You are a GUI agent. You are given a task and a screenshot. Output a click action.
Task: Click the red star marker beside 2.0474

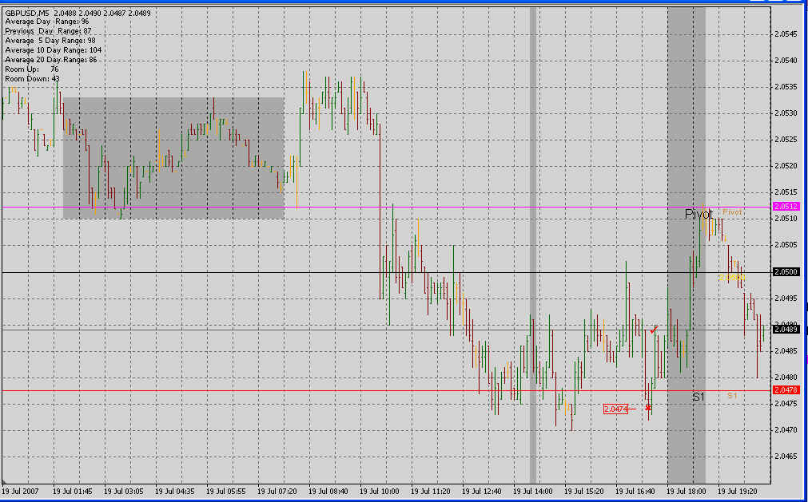tap(648, 408)
